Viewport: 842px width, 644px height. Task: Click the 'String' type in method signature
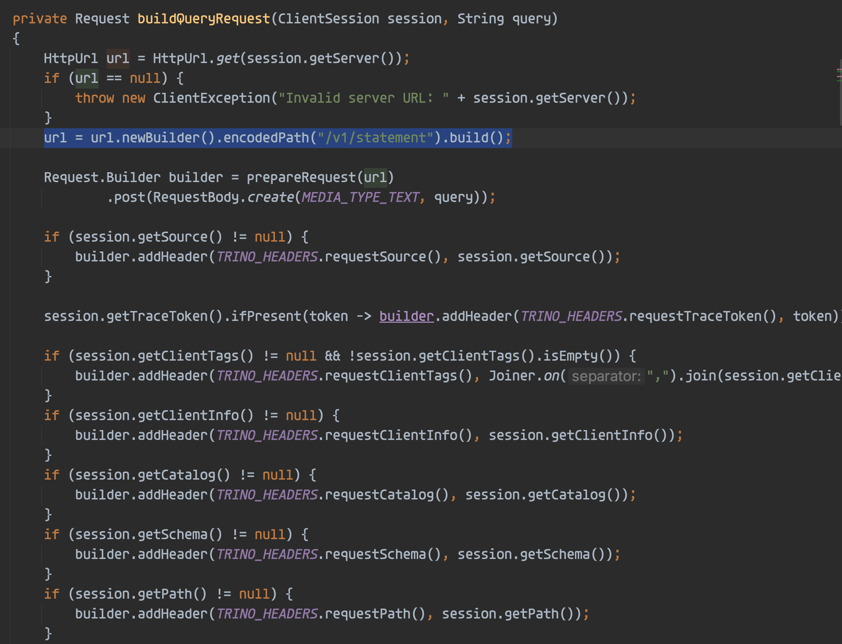[x=481, y=19]
